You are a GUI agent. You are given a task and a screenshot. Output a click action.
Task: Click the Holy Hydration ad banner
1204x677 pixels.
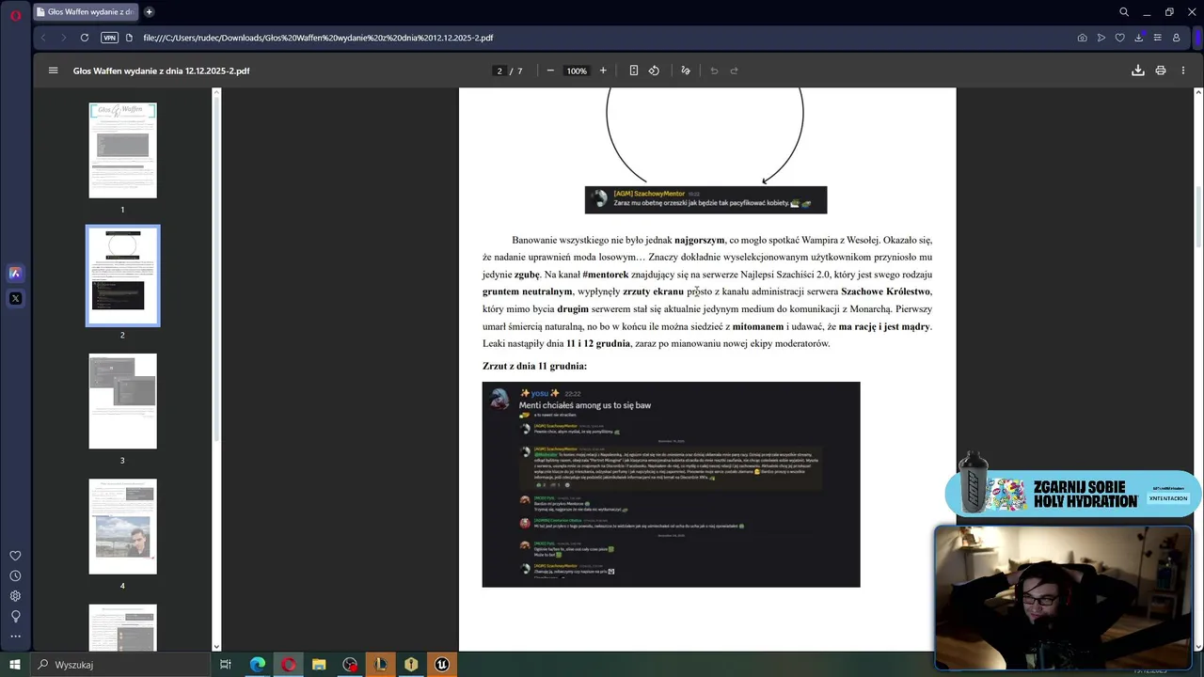(1070, 494)
